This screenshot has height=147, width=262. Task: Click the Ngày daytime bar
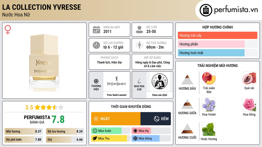[116, 119]
